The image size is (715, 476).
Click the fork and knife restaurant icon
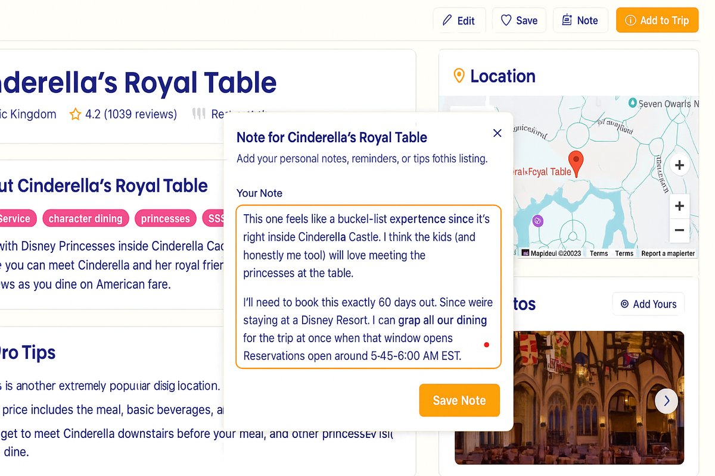coord(198,114)
